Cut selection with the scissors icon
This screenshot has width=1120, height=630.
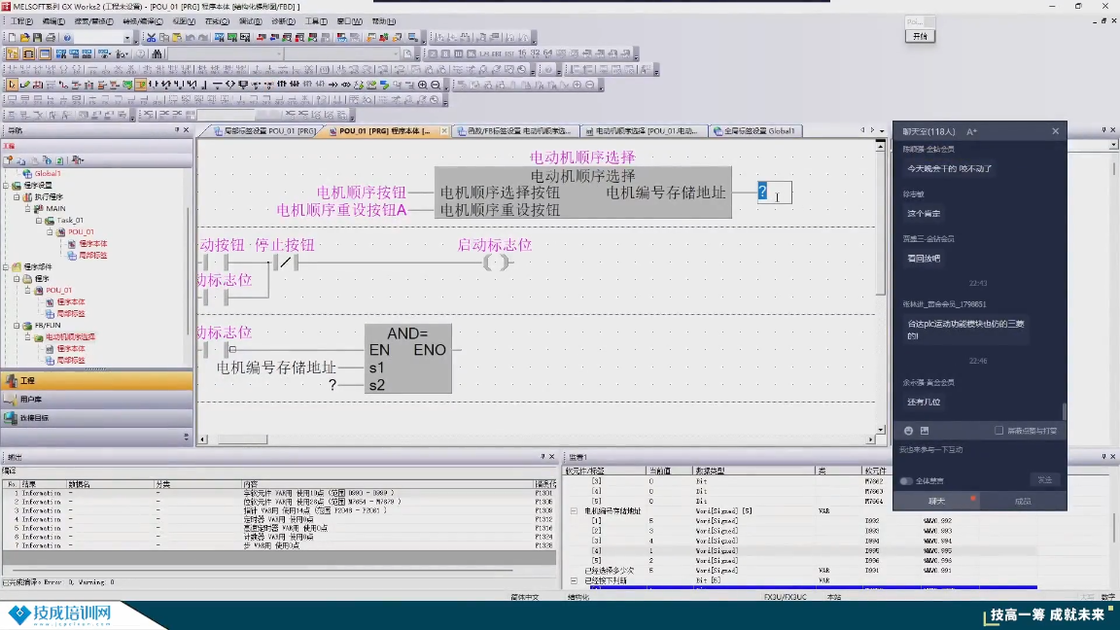click(x=151, y=37)
